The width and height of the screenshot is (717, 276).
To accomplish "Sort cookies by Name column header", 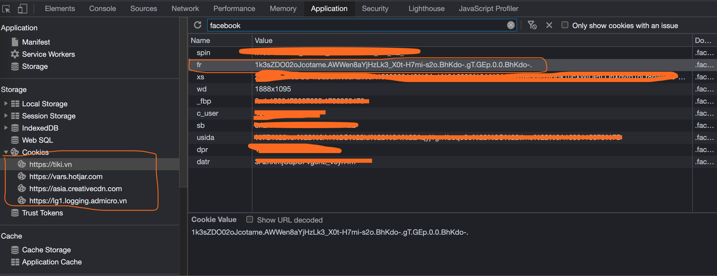I will point(200,40).
